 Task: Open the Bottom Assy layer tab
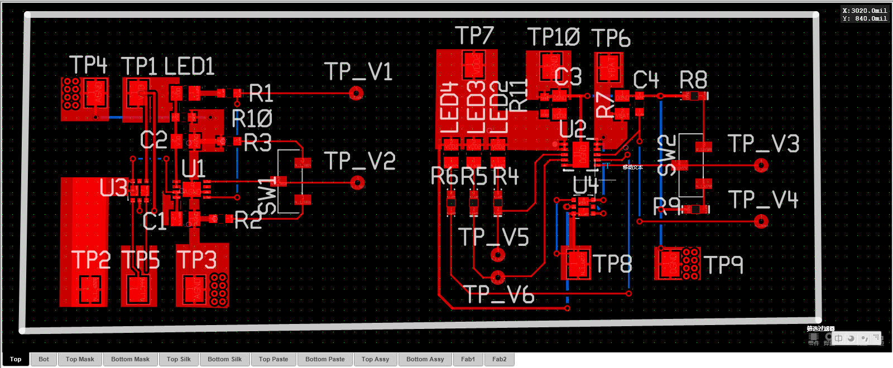(x=425, y=359)
